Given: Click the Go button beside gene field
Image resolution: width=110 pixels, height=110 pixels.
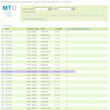Looking at the screenshot, I should pyautogui.click(x=50, y=9).
